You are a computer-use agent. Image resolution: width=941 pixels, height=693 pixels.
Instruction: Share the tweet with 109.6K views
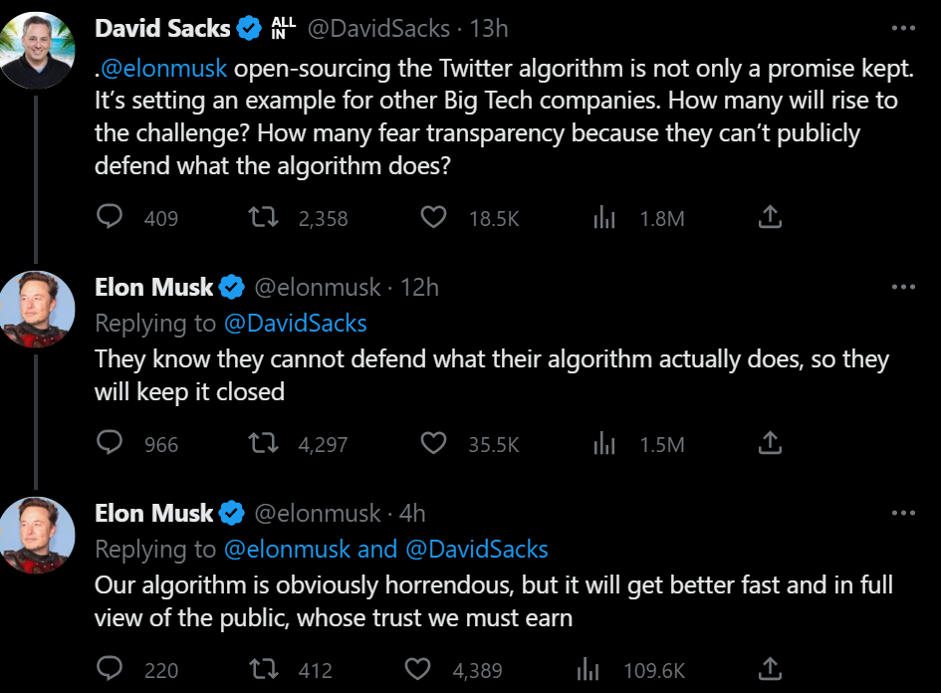(770, 669)
